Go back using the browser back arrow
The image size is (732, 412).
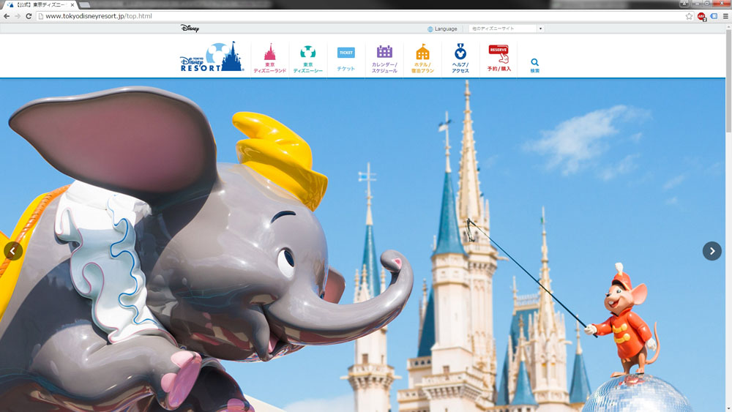[7, 16]
